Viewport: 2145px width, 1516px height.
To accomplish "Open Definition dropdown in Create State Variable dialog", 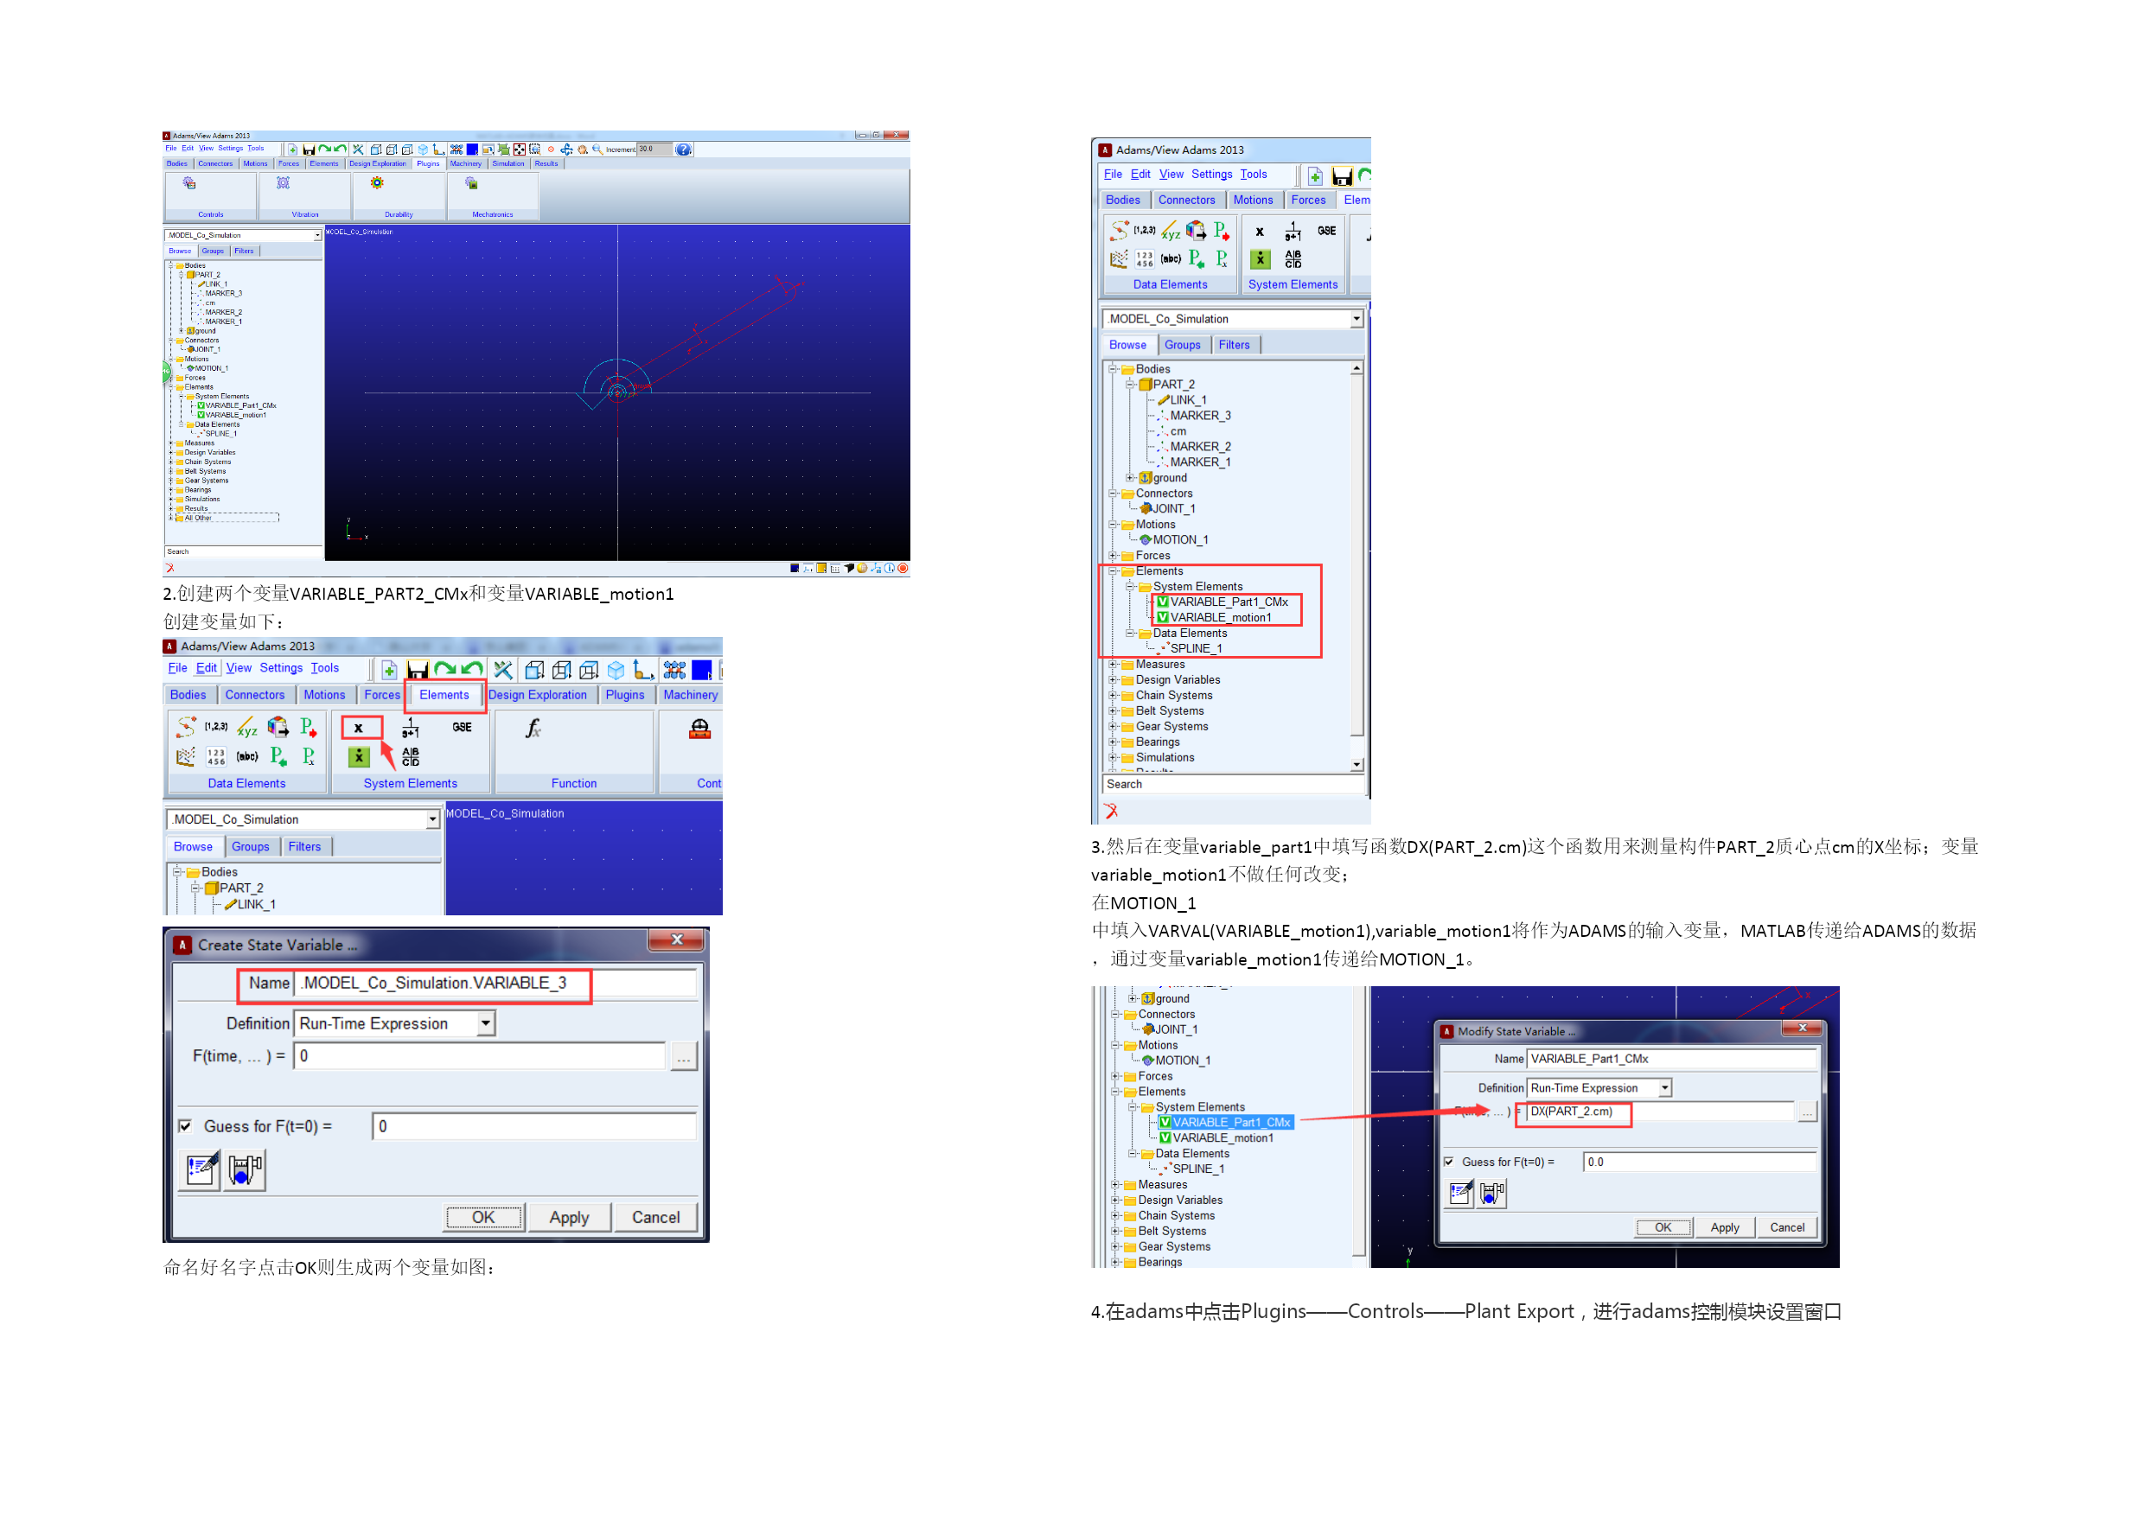I will [x=486, y=1022].
